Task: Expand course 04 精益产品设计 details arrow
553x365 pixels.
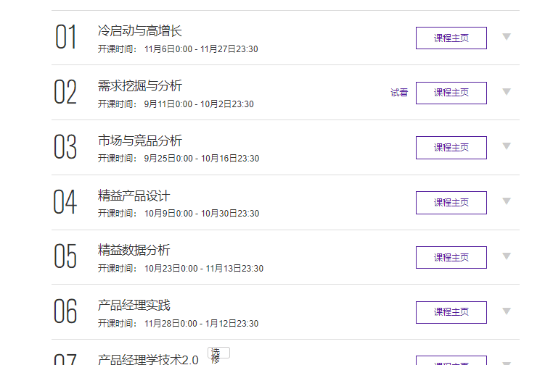Action: click(507, 201)
